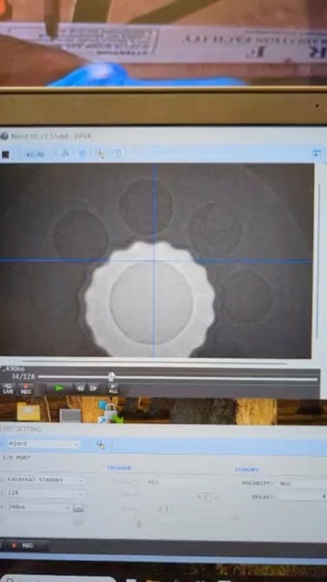The width and height of the screenshot is (327, 582).
Task: Open the 128 frame count dropdown
Action: (45, 493)
